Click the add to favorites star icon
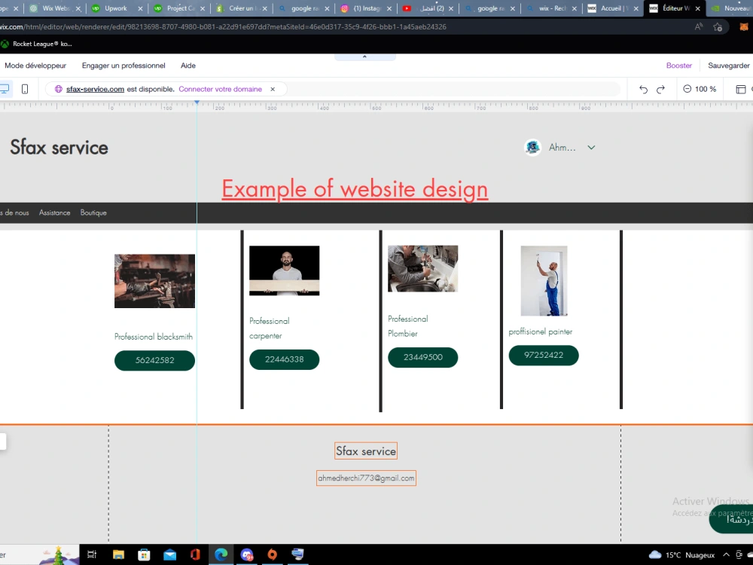Screen dimensions: 753x565 point(718,27)
